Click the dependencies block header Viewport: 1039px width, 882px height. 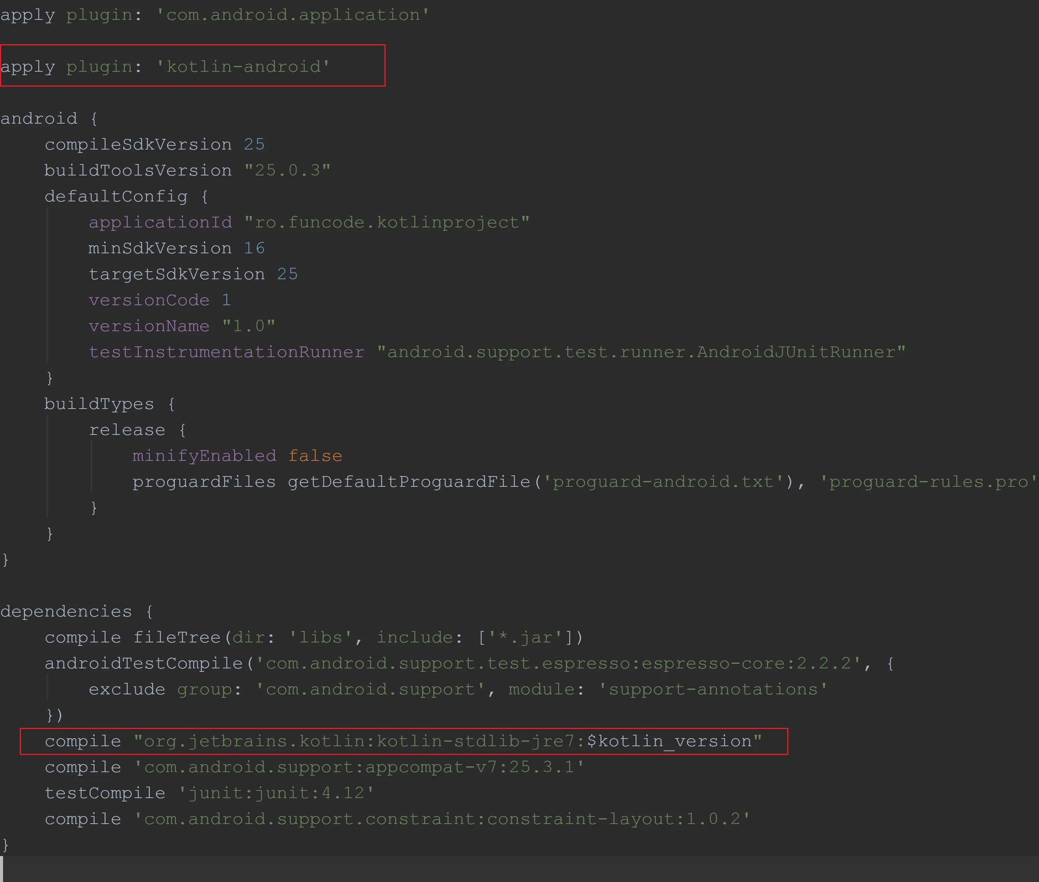point(66,612)
